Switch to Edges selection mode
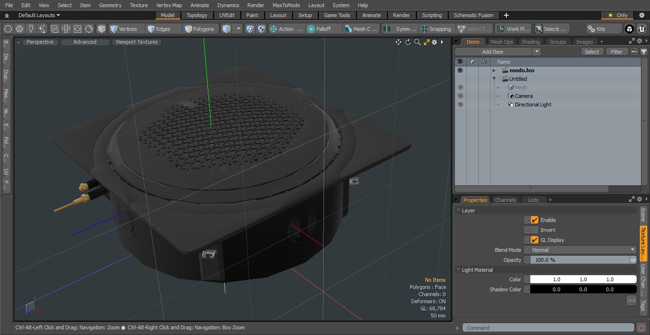 159,29
